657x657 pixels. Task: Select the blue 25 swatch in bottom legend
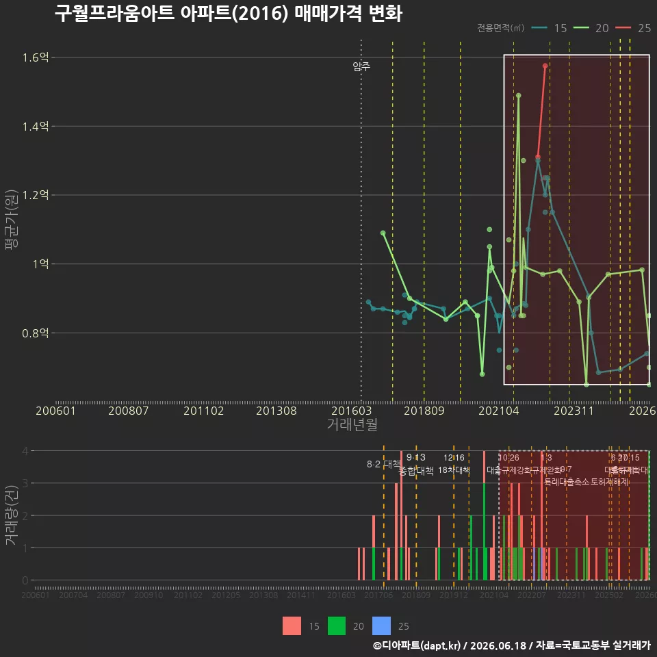point(381,626)
